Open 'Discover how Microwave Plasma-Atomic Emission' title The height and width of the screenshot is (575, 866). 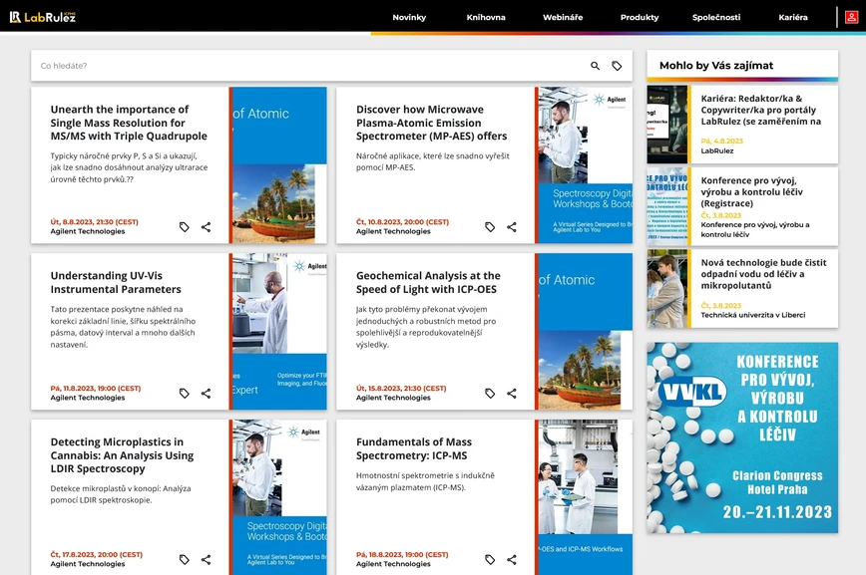click(431, 123)
